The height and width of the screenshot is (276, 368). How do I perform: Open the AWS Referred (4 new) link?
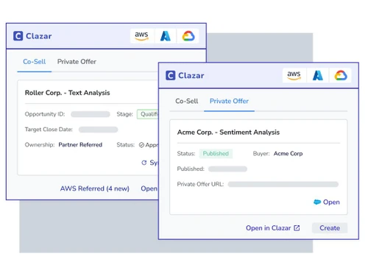[95, 188]
